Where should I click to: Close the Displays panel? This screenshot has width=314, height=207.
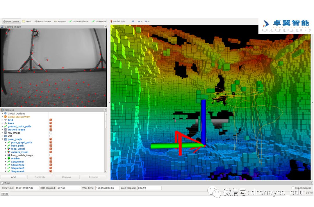pyautogui.click(x=105, y=110)
